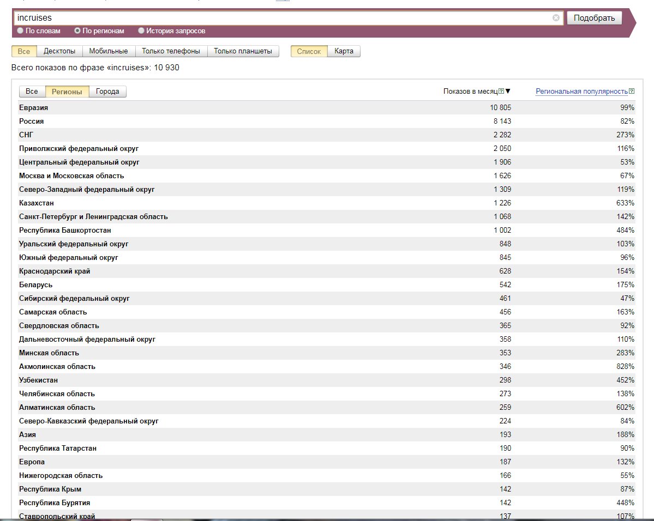Viewport: 654px width, 521px height.
Task: Select the "По регионам" radio button
Action: point(77,31)
